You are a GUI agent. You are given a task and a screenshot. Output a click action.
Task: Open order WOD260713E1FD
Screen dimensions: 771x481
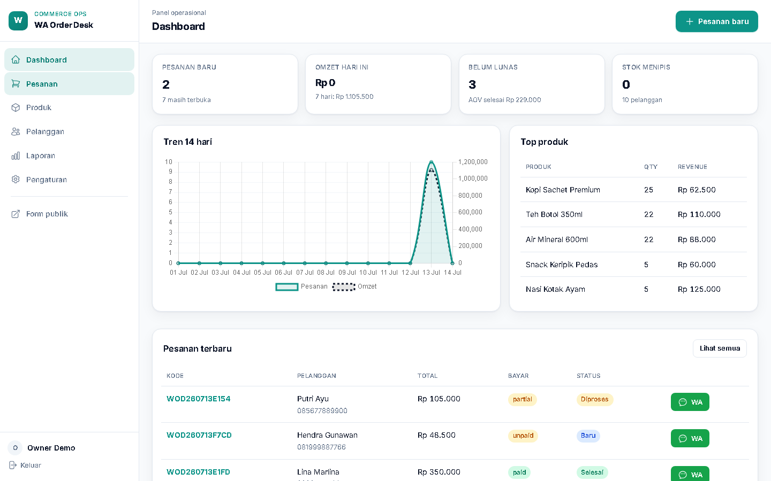(x=198, y=472)
